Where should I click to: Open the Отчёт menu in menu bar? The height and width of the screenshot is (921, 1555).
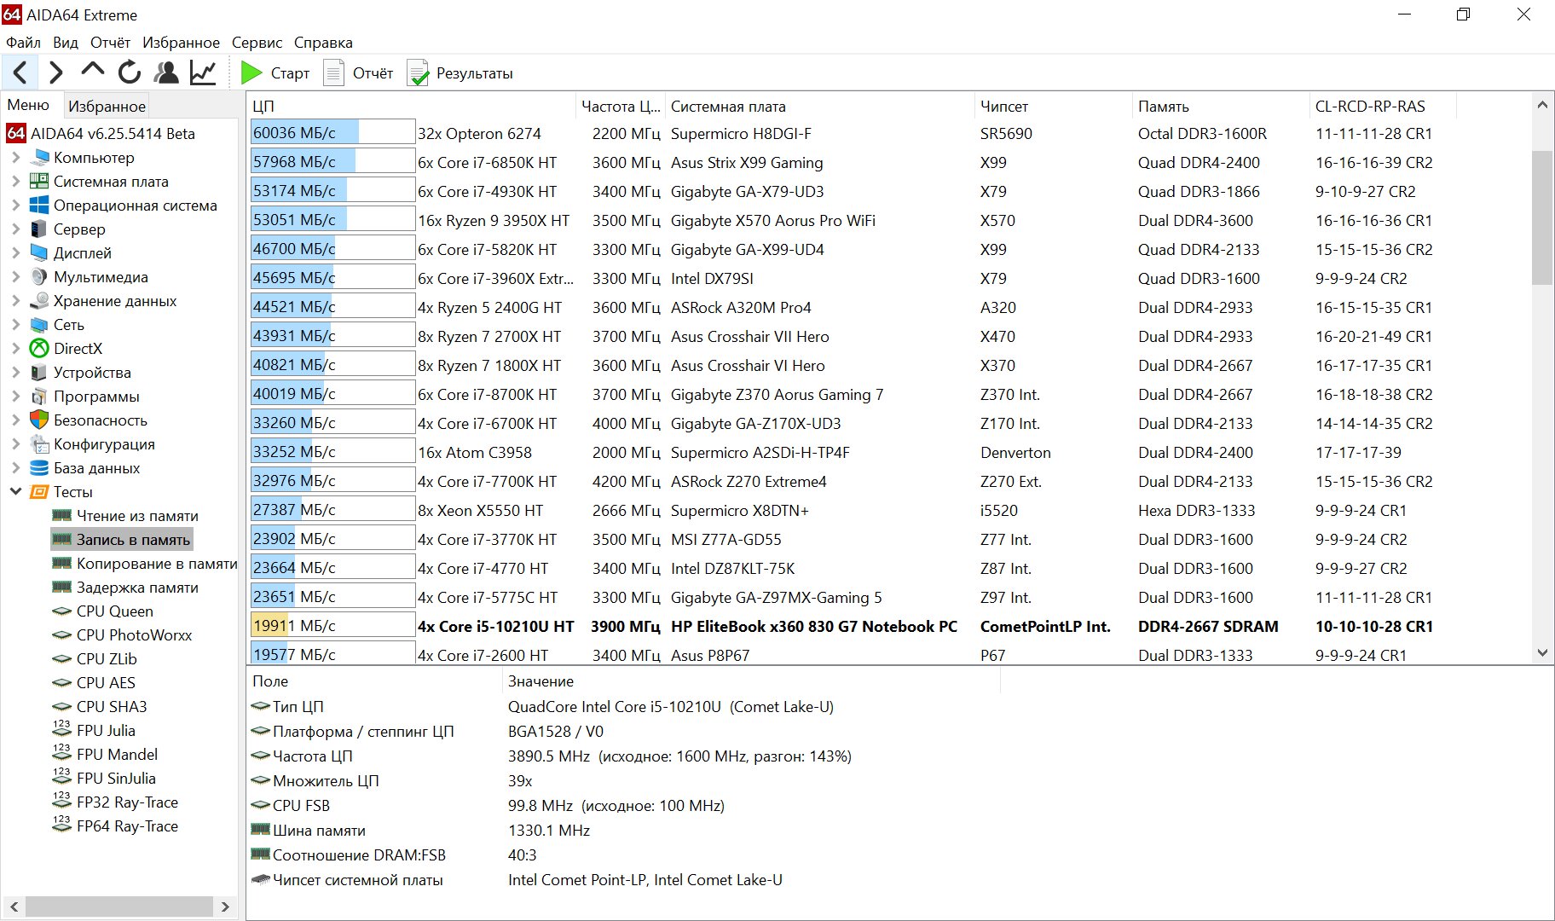[x=111, y=43]
